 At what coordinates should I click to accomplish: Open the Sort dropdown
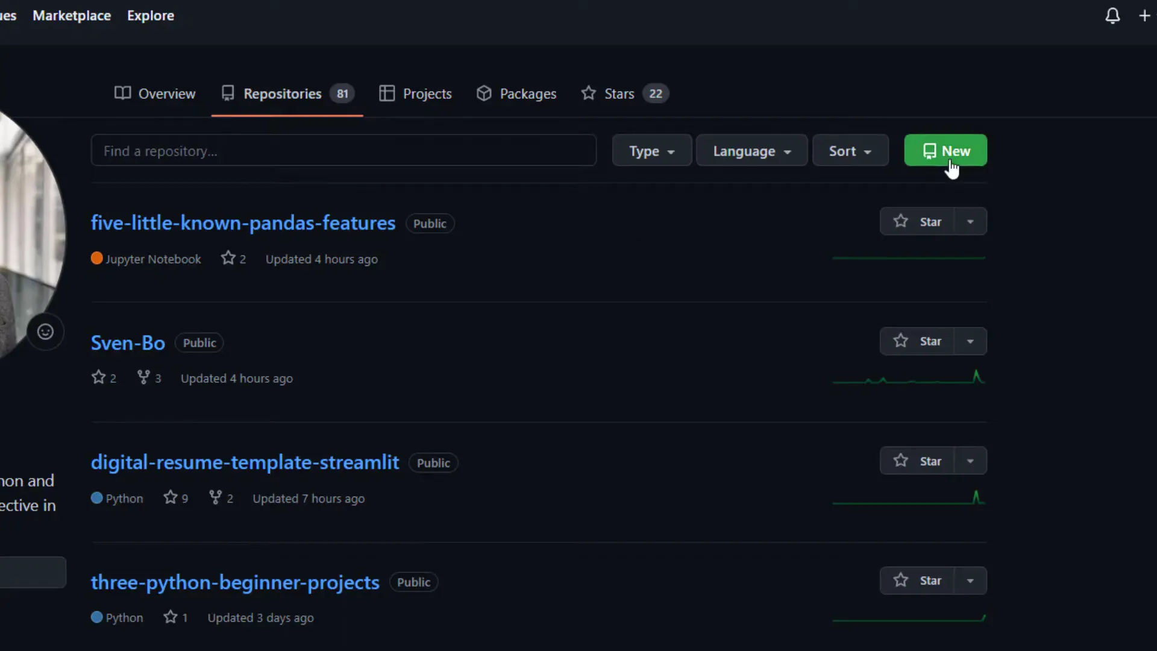pos(850,151)
